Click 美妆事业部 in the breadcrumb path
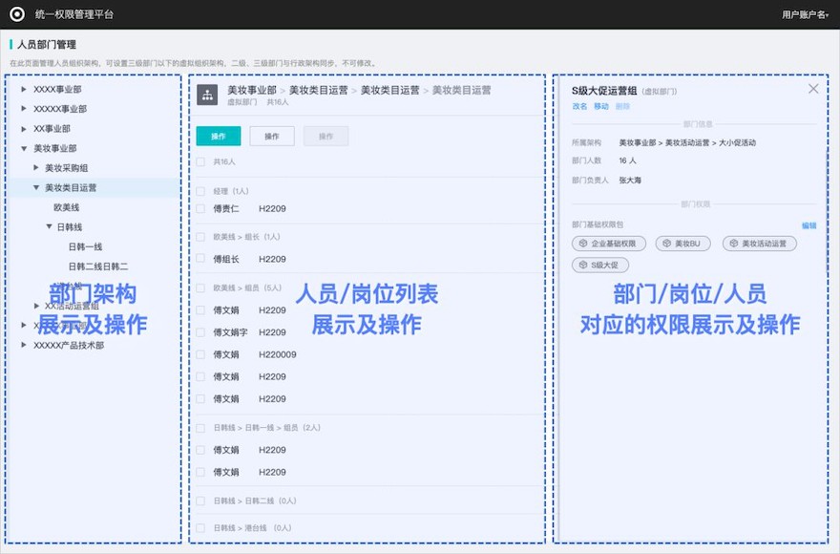 pyautogui.click(x=252, y=90)
